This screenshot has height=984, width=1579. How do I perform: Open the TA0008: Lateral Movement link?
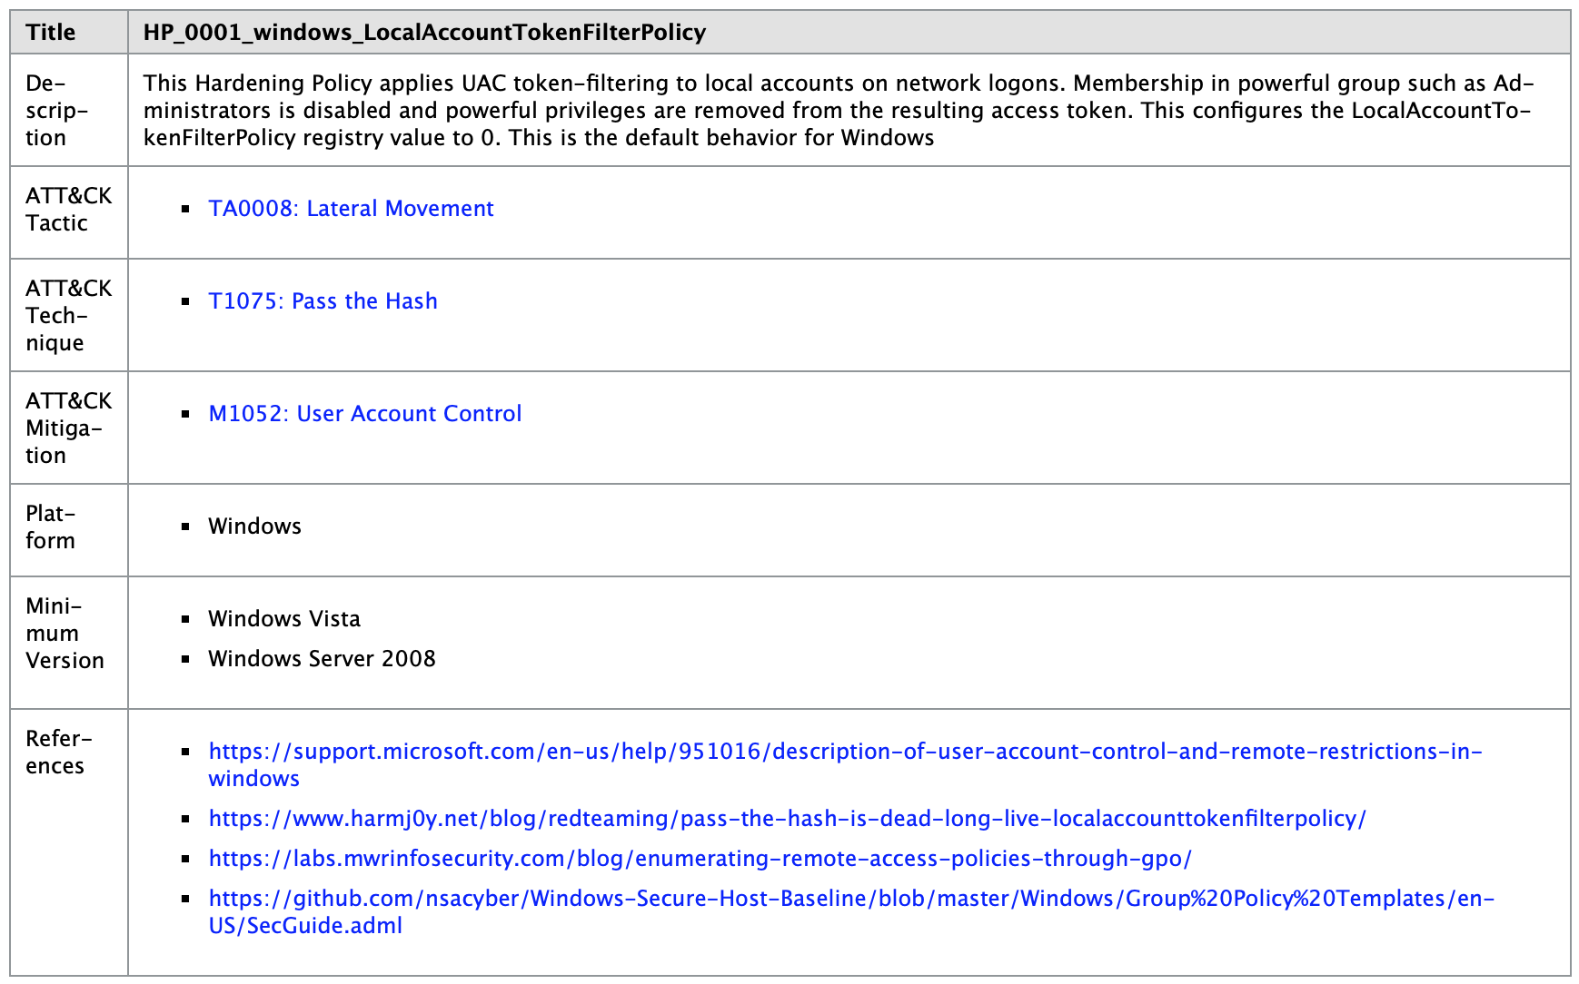(x=351, y=209)
